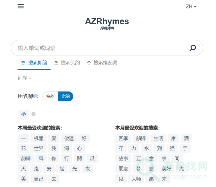Open the ZH language dropdown

tap(191, 6)
